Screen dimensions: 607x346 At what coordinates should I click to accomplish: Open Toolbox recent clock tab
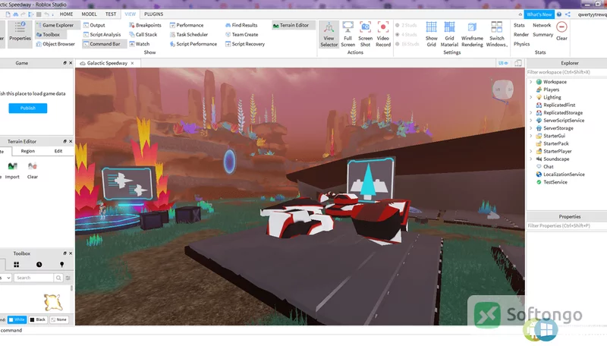(39, 265)
